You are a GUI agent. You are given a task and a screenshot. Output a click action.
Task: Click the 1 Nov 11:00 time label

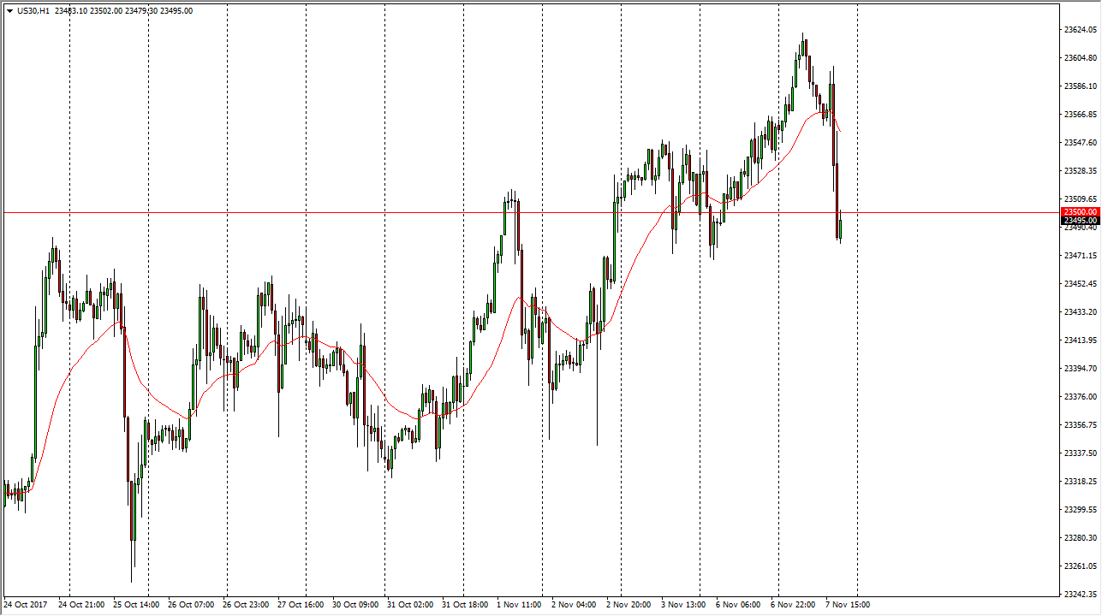tap(518, 605)
